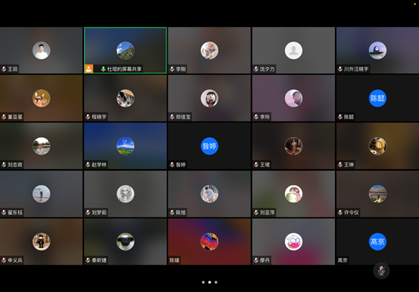Click 廖丹's muted microphone icon
Screen dimensions: 419x292
256,260
